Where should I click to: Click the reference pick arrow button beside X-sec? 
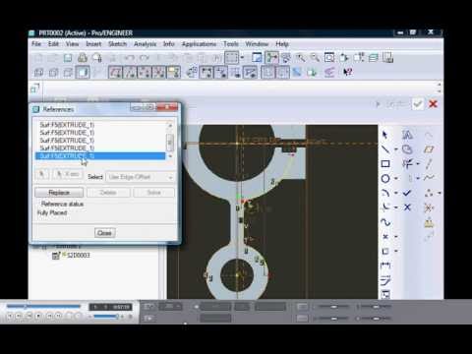pyautogui.click(x=42, y=174)
